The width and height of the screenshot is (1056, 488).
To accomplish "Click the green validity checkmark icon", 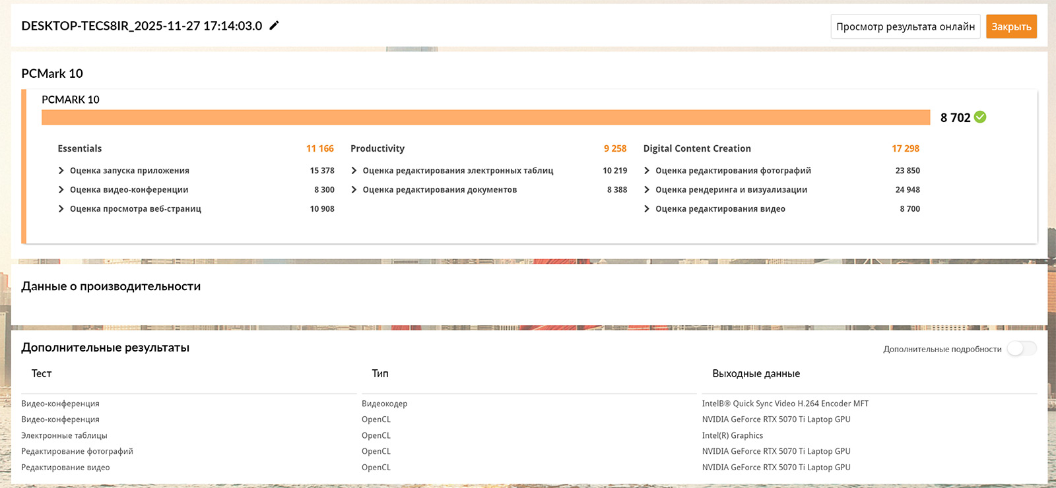I will coord(980,117).
